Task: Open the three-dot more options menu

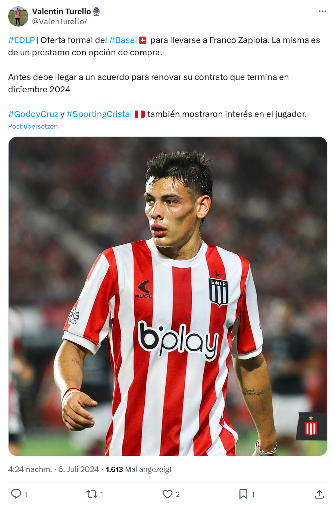Action: pos(323,11)
